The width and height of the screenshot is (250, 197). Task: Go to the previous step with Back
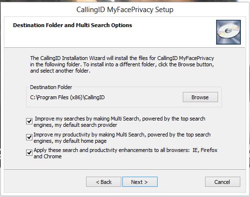[x=103, y=182]
